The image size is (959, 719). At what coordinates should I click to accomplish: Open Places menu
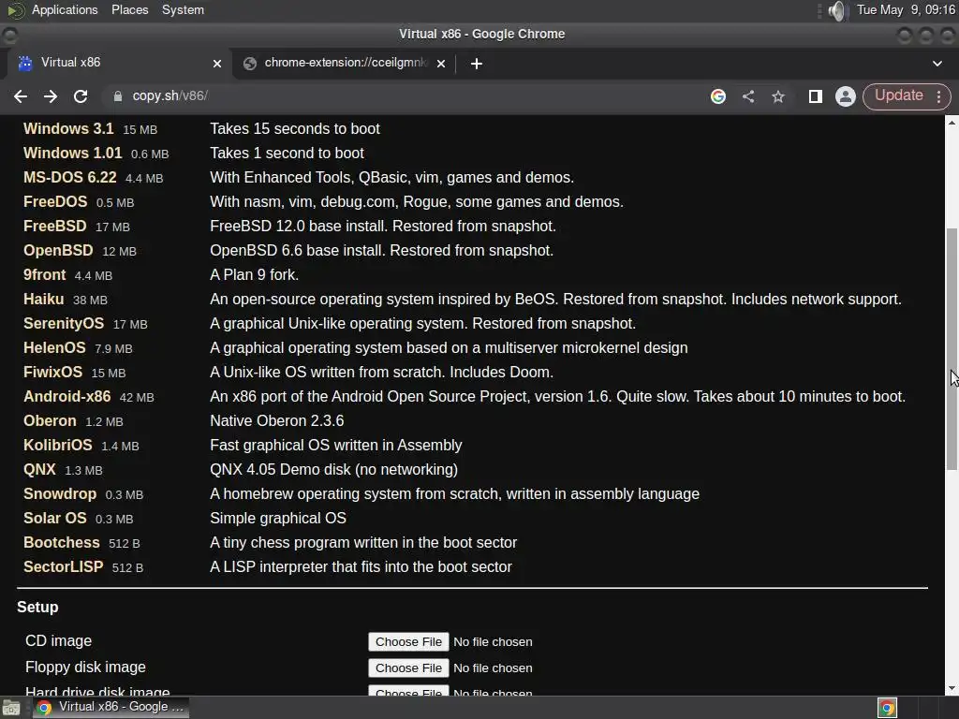[129, 9]
